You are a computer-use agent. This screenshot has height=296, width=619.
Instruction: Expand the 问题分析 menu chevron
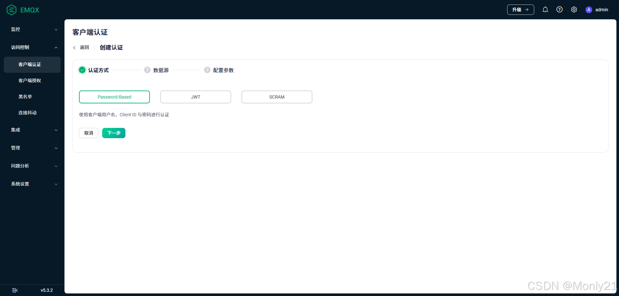click(x=56, y=166)
